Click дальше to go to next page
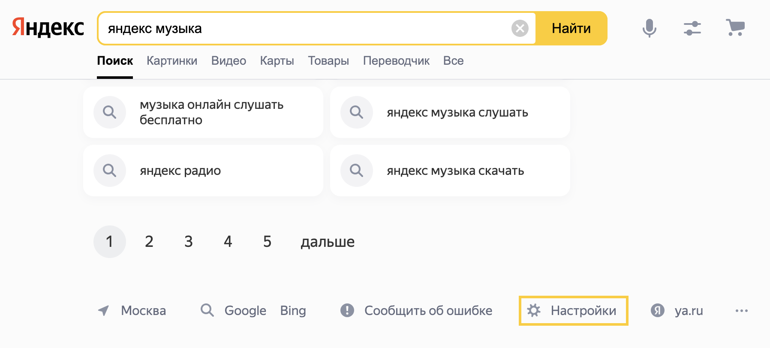This screenshot has height=348, width=770. click(x=328, y=242)
